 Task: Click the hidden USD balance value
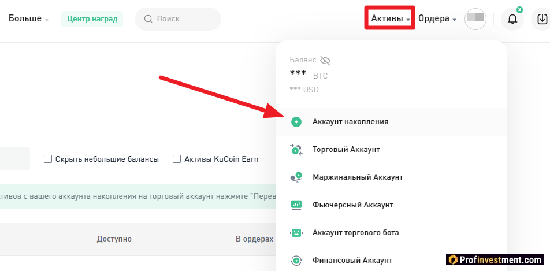click(x=304, y=90)
